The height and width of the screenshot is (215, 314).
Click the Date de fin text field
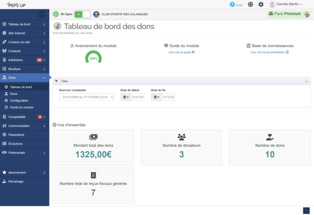pos(168,97)
